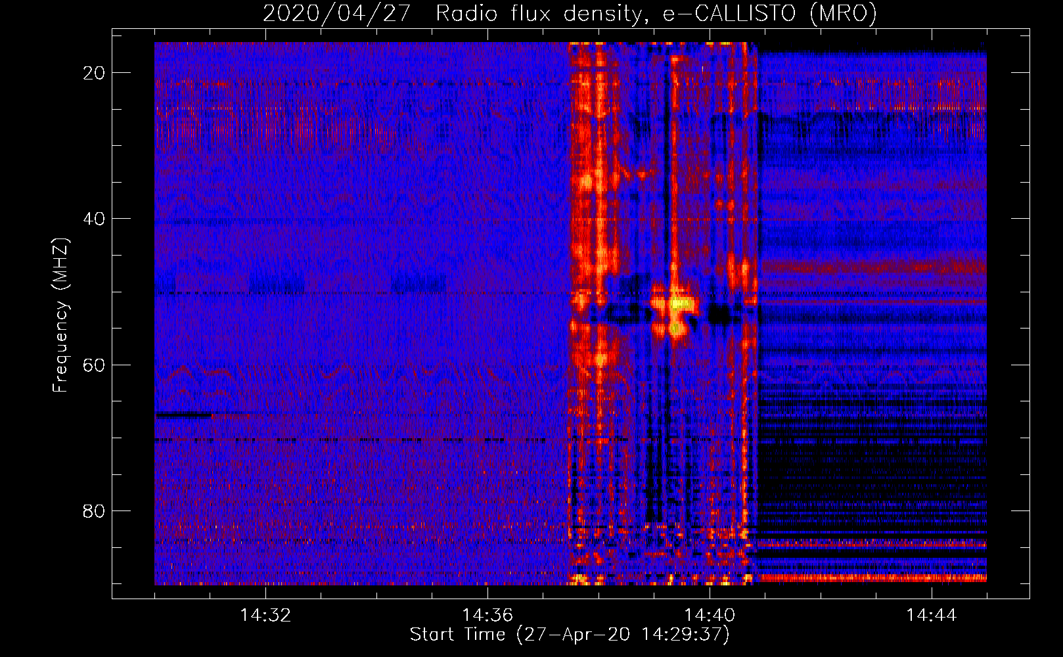
Task: Click the 20 MHz frequency tick label
Action: [94, 73]
